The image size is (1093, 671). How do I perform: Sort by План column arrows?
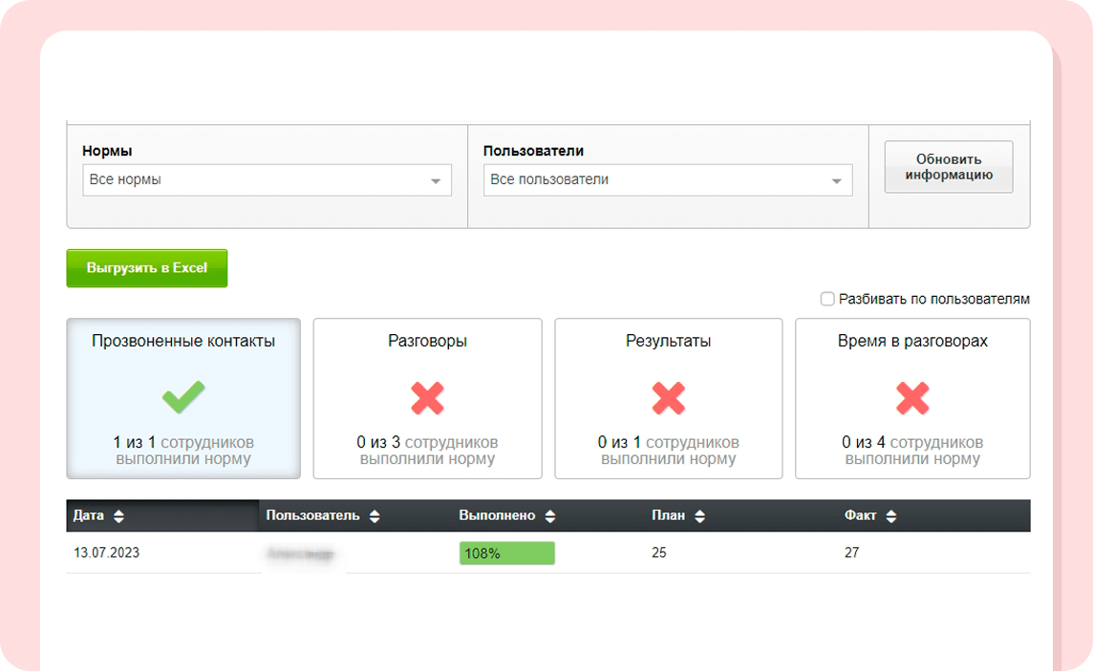click(700, 515)
